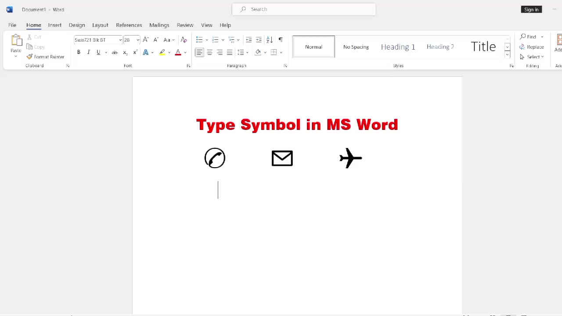Apply the red font color
562x316 pixels.
coord(178,52)
